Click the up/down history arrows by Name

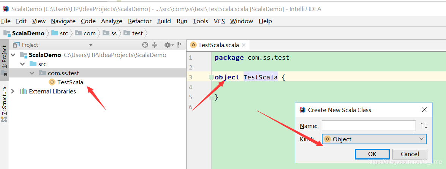(424, 126)
